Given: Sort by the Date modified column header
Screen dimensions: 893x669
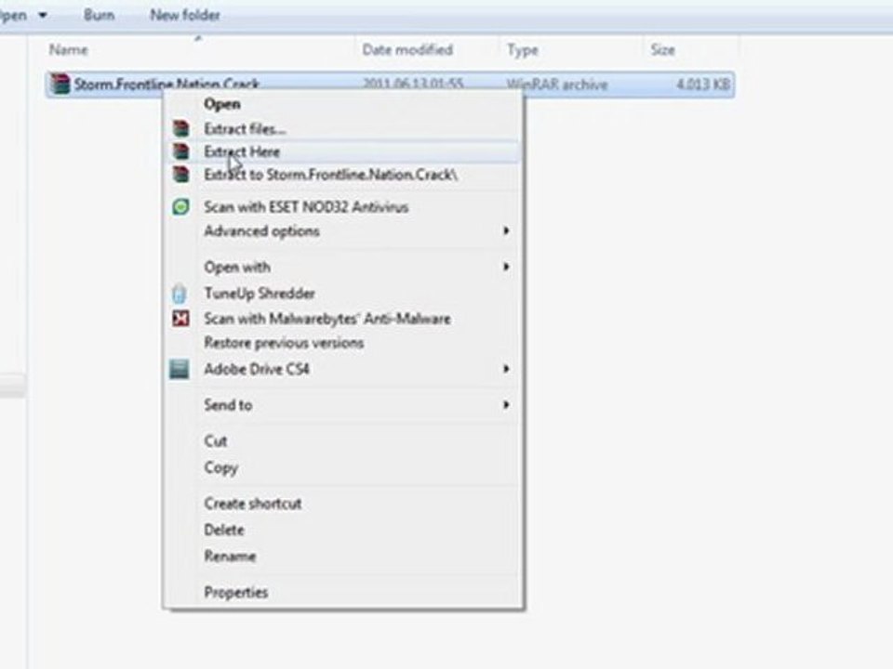Looking at the screenshot, I should 407,50.
